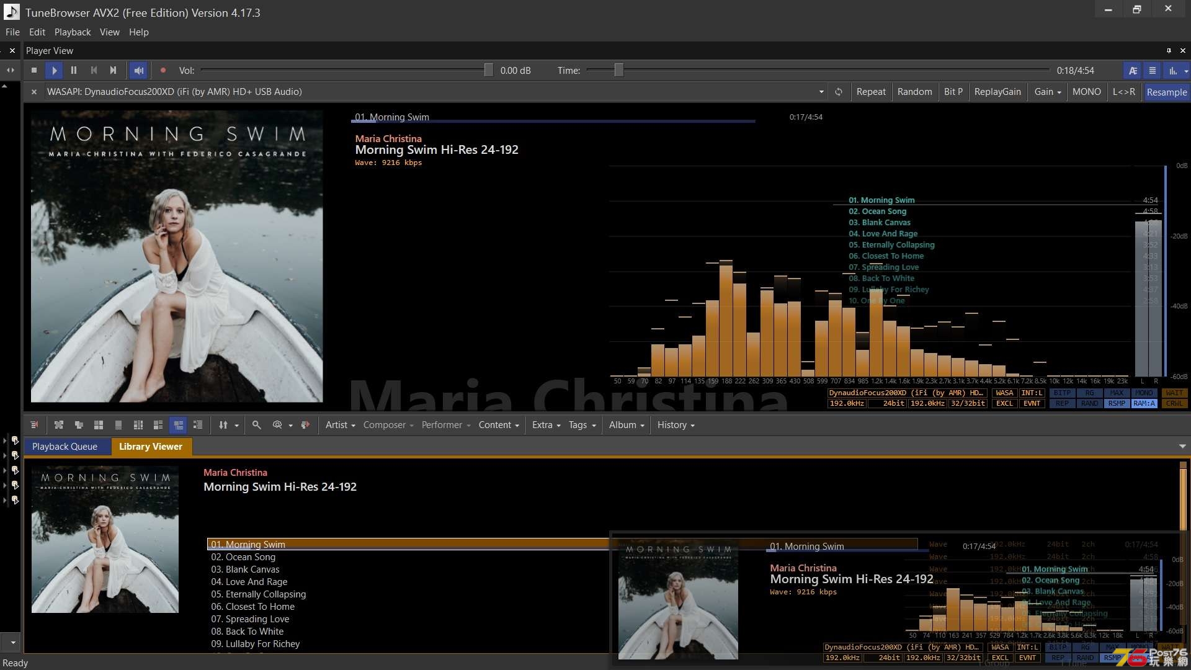Toggle the text info display icon
The height and width of the screenshot is (670, 1191).
[1133, 71]
